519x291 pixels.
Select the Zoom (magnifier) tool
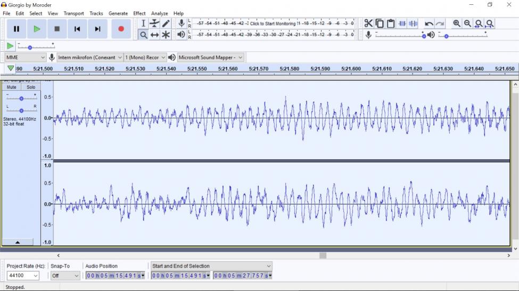[143, 35]
